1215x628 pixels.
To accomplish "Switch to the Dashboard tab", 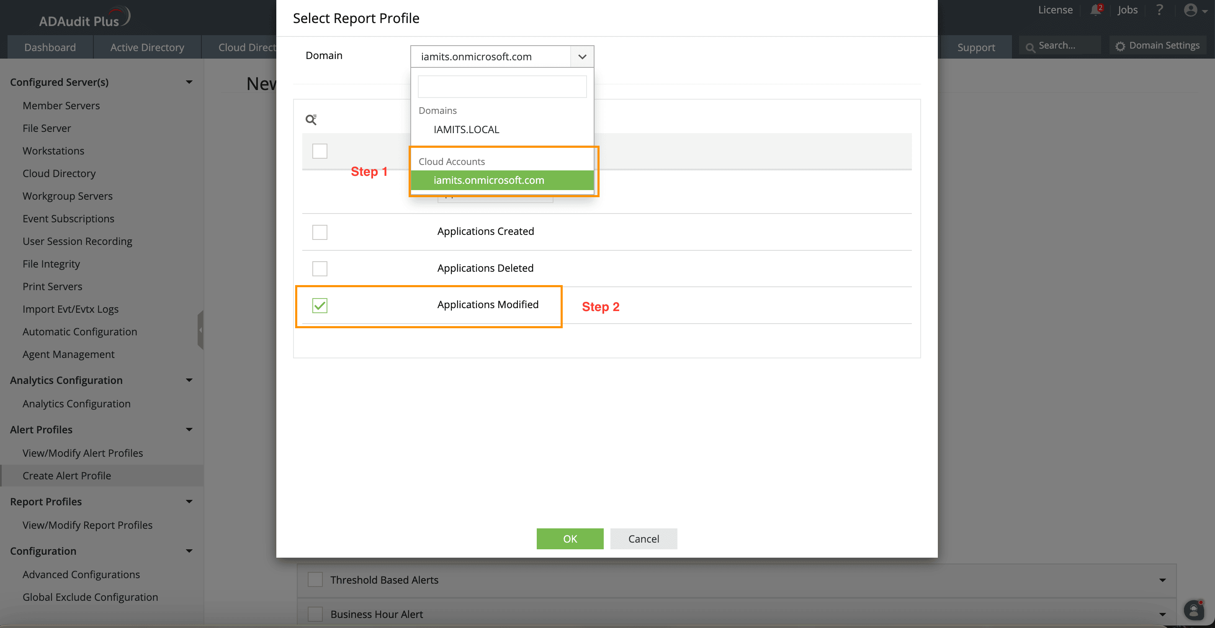I will 50,47.
